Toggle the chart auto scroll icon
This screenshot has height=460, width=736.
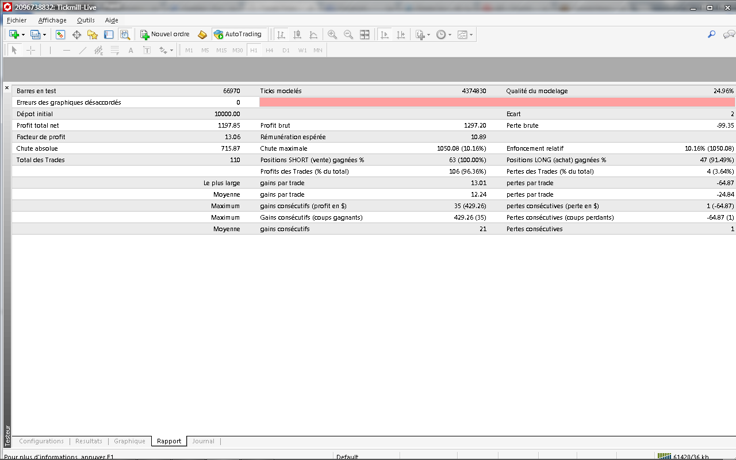[x=385, y=34]
